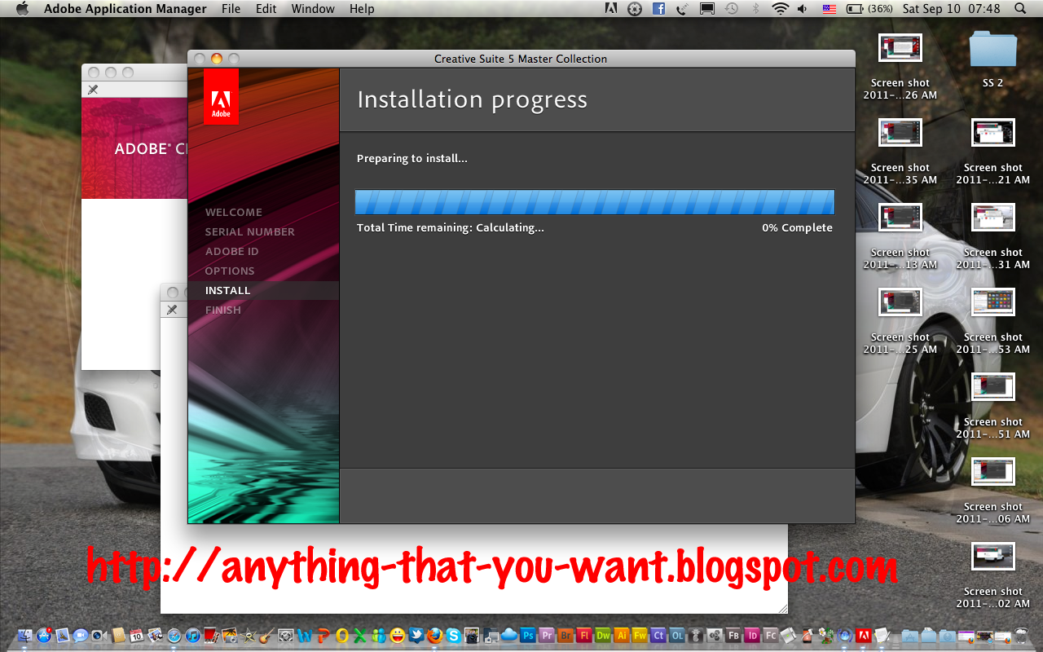The height and width of the screenshot is (652, 1043).
Task: Select the SERIAL NUMBER step
Action: pyautogui.click(x=250, y=231)
